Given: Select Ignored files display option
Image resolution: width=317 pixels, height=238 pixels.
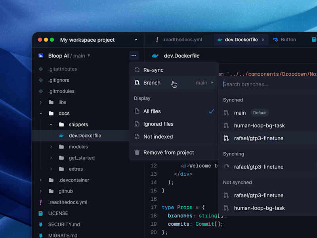Looking at the screenshot, I should pos(174,124).
